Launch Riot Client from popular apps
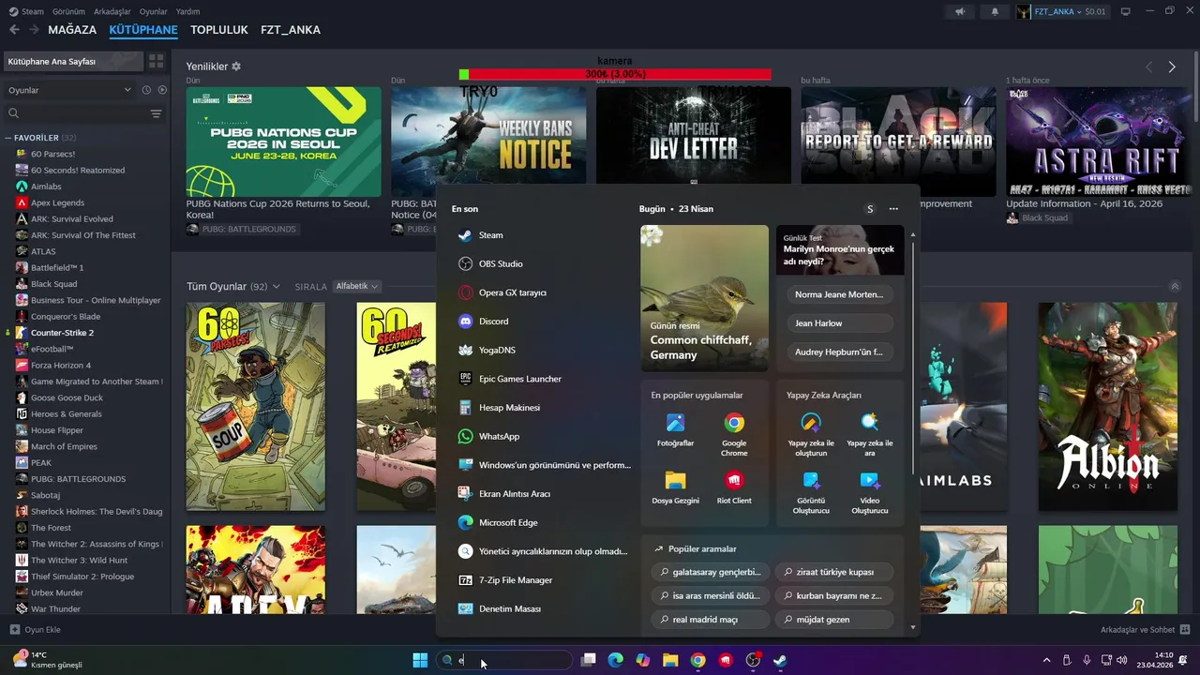 (734, 488)
